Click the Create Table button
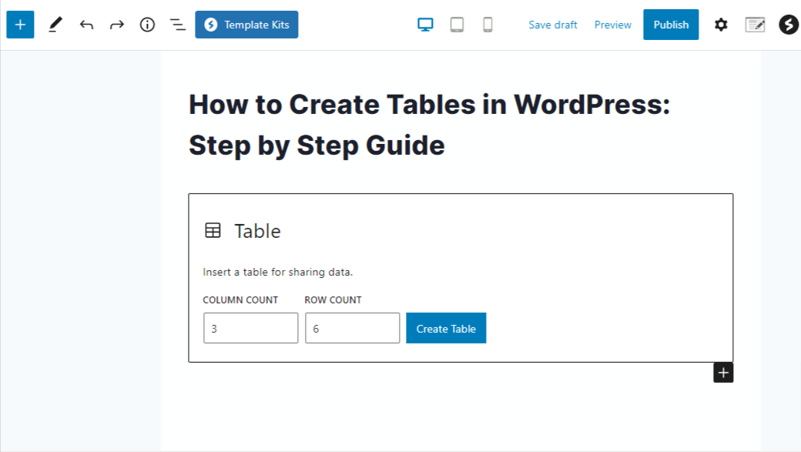 click(x=446, y=328)
